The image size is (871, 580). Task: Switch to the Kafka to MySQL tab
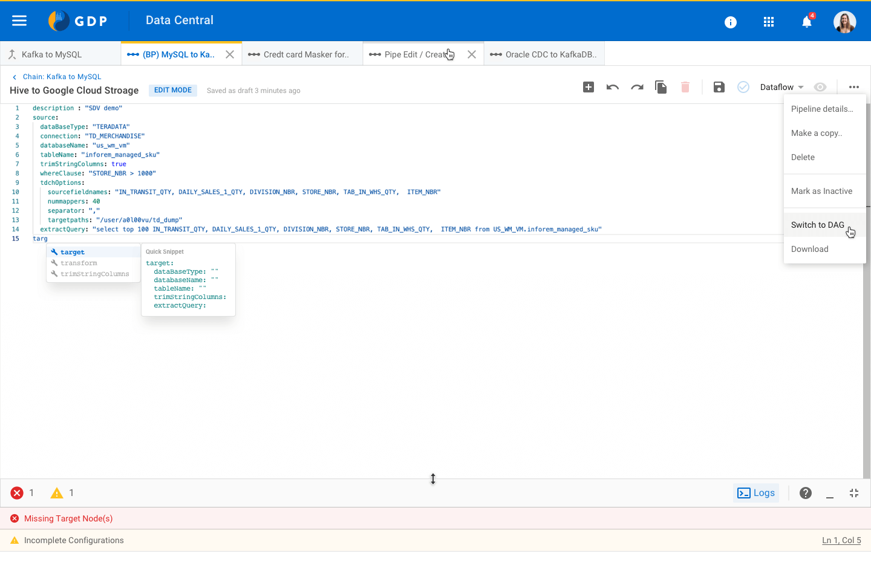click(51, 53)
